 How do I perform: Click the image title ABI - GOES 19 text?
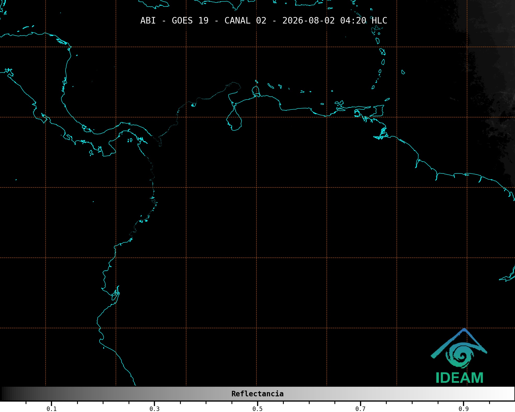tap(264, 21)
